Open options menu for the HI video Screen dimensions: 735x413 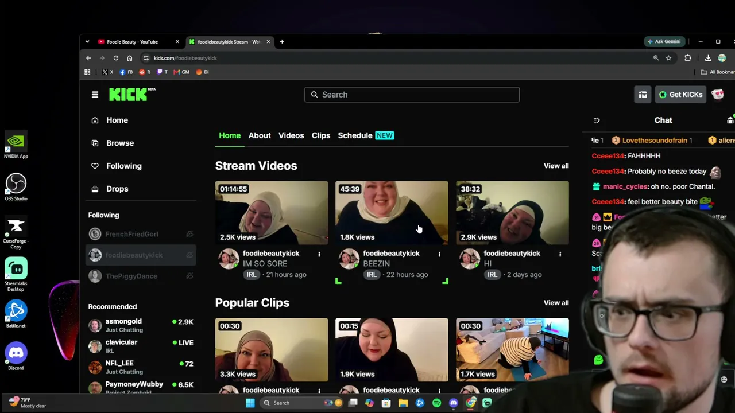tap(560, 254)
